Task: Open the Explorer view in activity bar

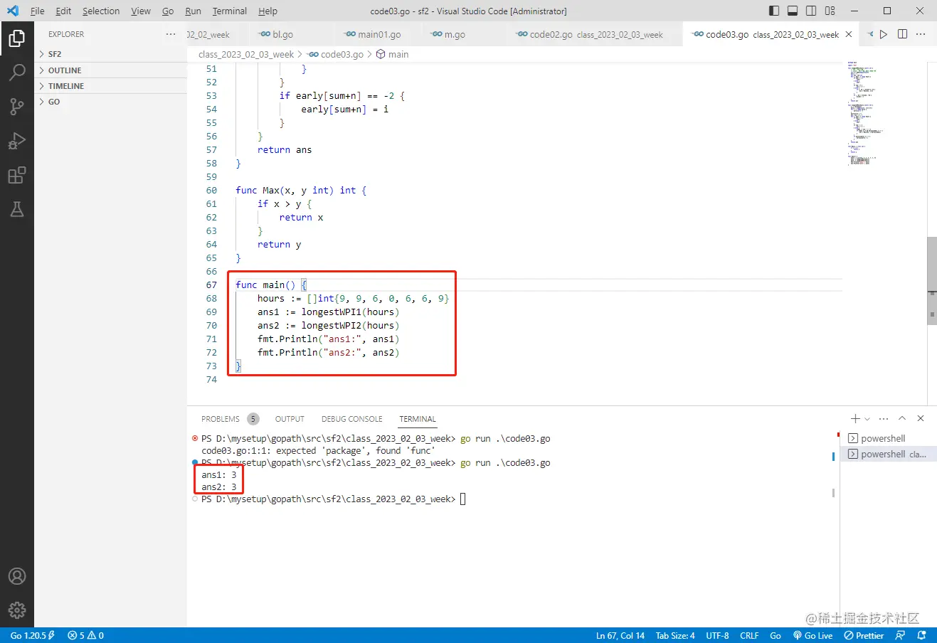Action: pyautogui.click(x=17, y=38)
